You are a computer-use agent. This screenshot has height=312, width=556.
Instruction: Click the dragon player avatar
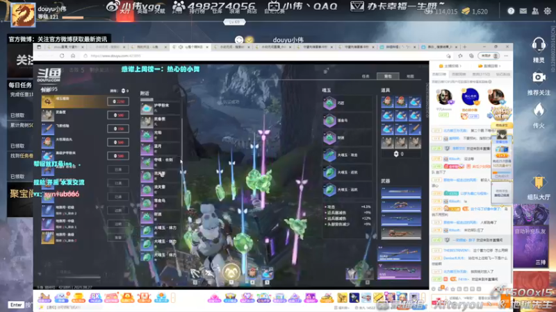(24, 15)
